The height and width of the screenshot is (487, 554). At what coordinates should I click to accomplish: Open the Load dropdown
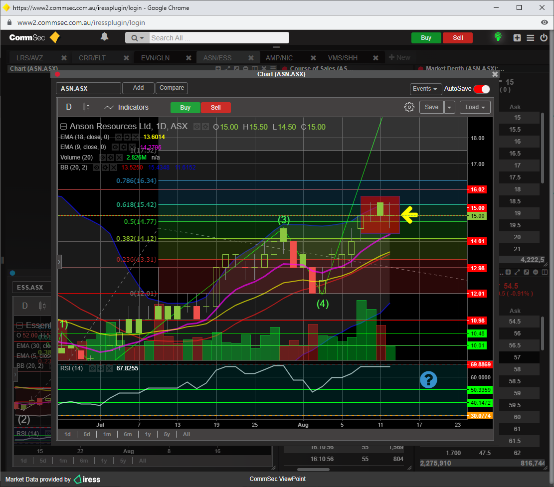[x=475, y=107]
